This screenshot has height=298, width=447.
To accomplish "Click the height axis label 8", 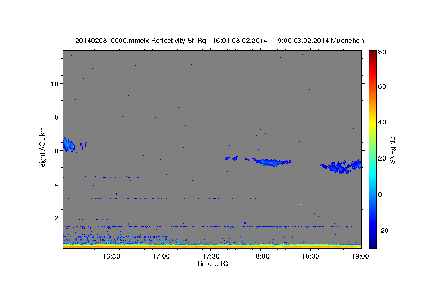I will click(x=57, y=117).
